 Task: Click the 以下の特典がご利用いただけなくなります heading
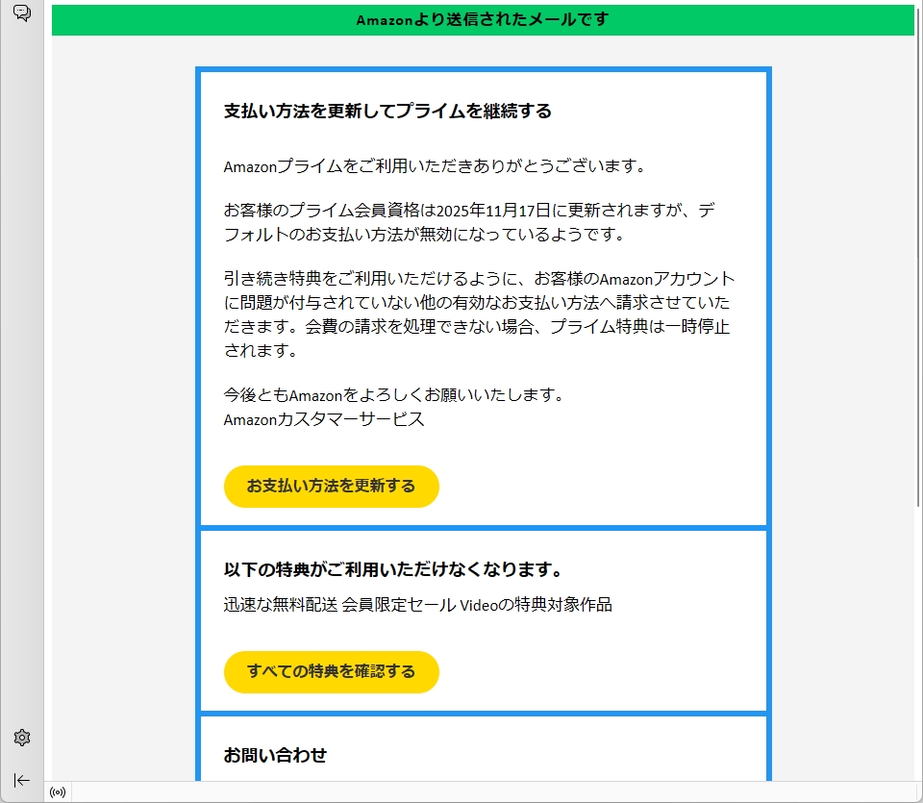[x=392, y=569]
